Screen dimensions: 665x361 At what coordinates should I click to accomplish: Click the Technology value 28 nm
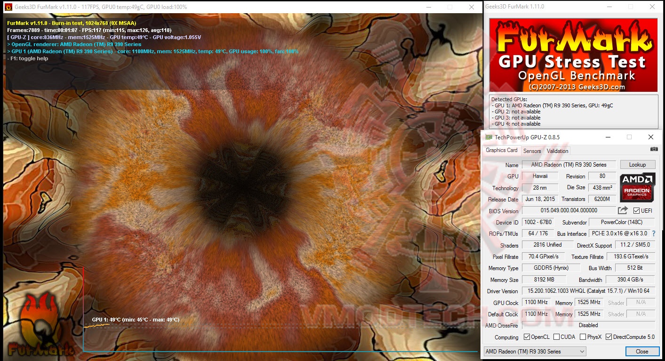(540, 188)
